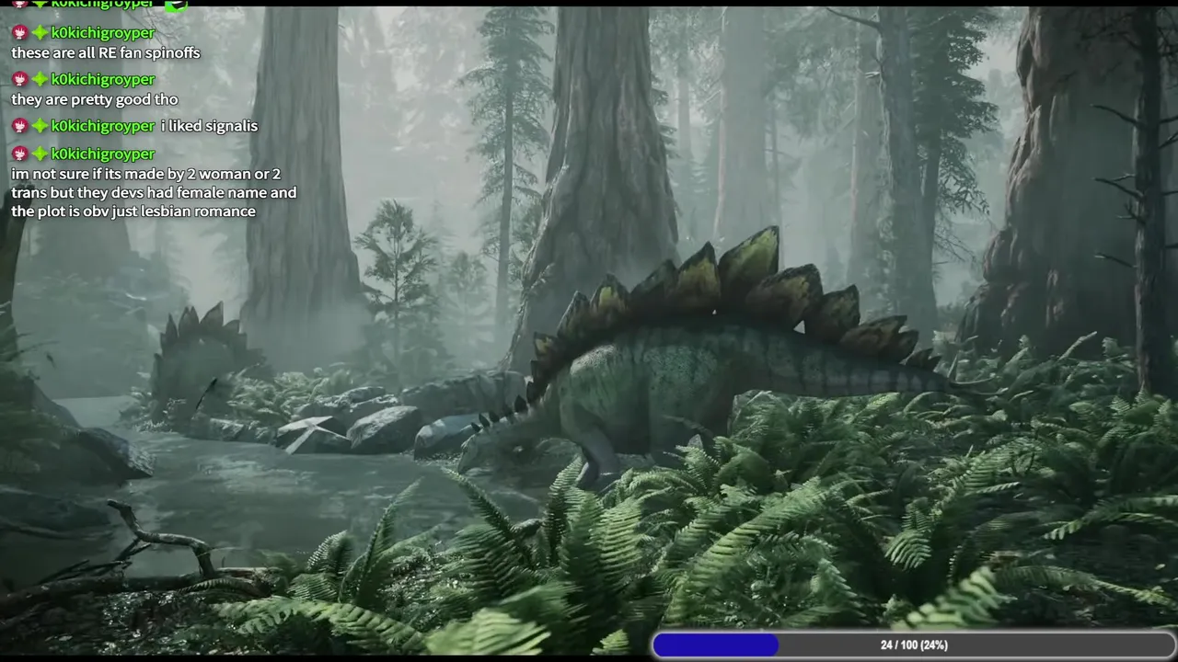Click the green star badge above the "im not sure" message

(x=40, y=154)
